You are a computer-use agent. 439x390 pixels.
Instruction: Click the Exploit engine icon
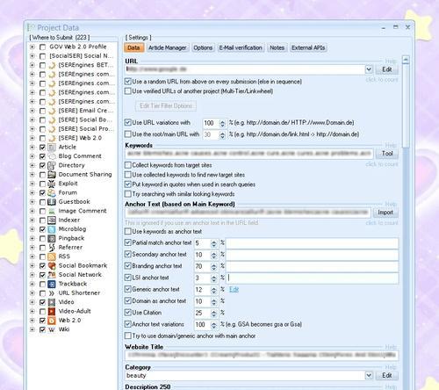click(52, 184)
